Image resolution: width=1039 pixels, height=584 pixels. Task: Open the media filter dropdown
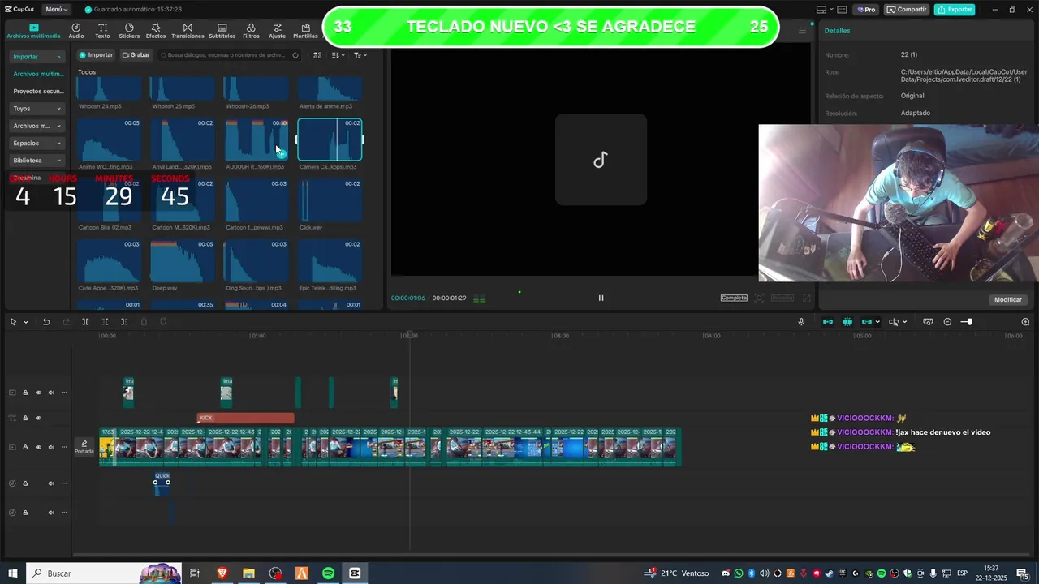(360, 55)
